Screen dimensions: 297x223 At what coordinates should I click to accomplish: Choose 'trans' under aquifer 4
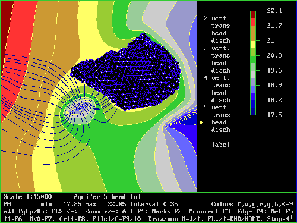220,85
